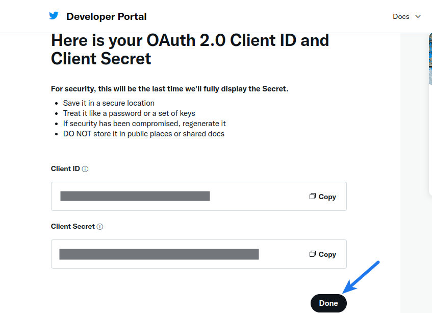Image resolution: width=432 pixels, height=313 pixels.
Task: Click the "Treat it like a password" bullet
Action: pyautogui.click(x=129, y=113)
